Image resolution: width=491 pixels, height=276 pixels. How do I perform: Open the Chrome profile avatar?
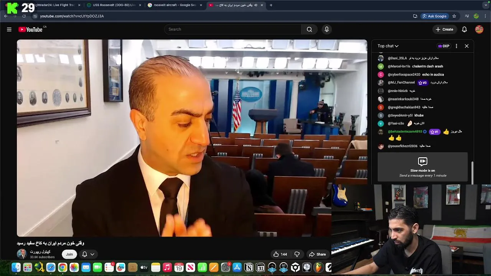476,16
